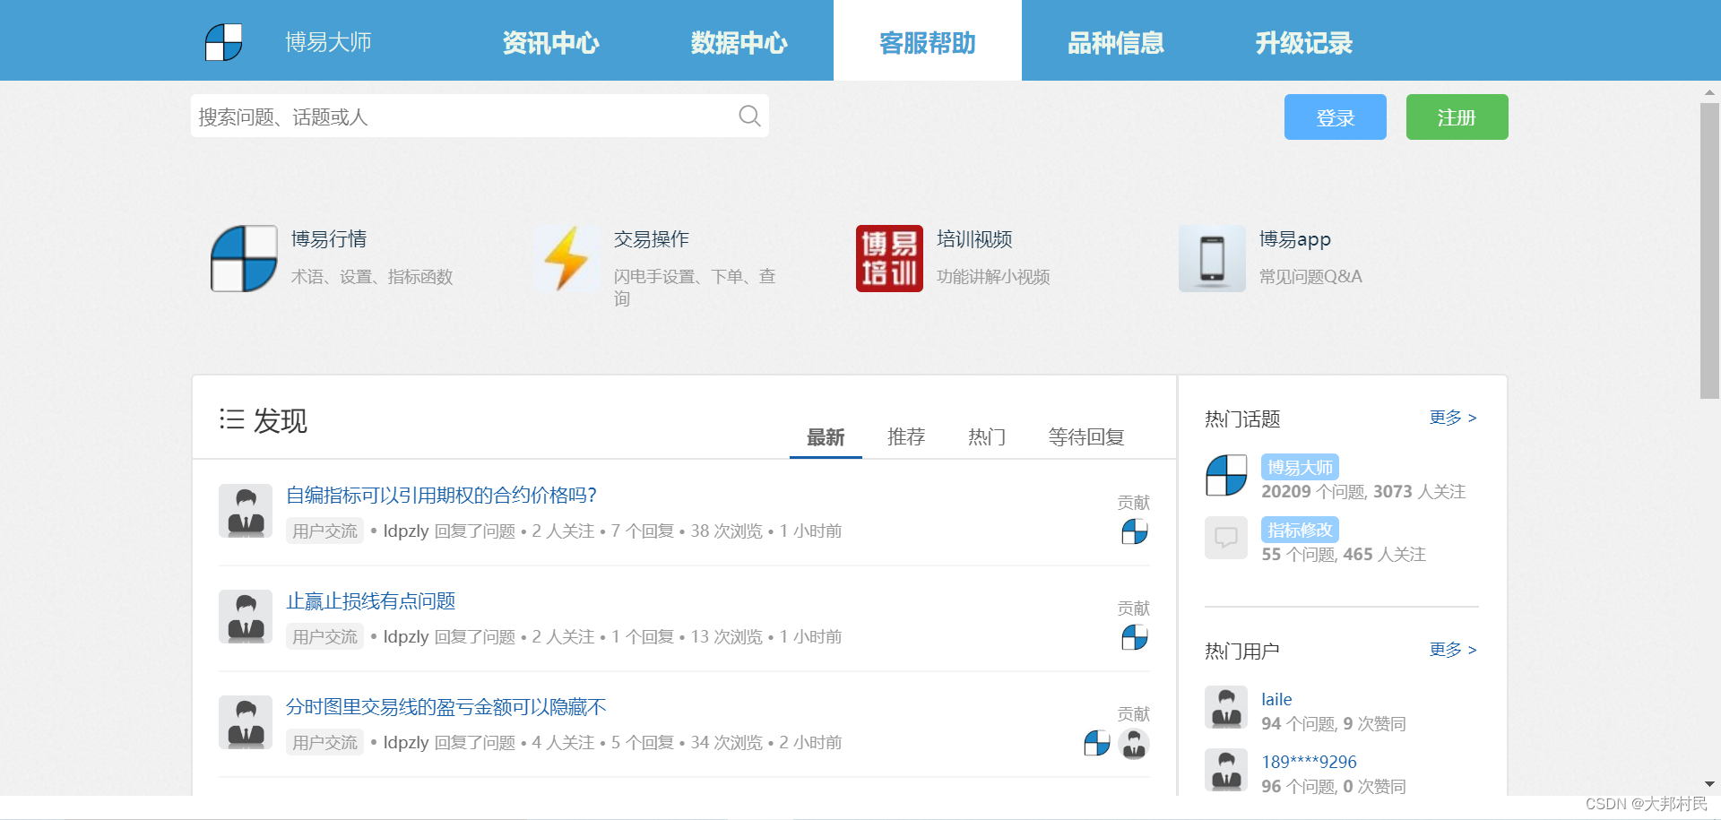The image size is (1721, 820).
Task: Open avatar of hot user laile
Action: coord(1226,708)
